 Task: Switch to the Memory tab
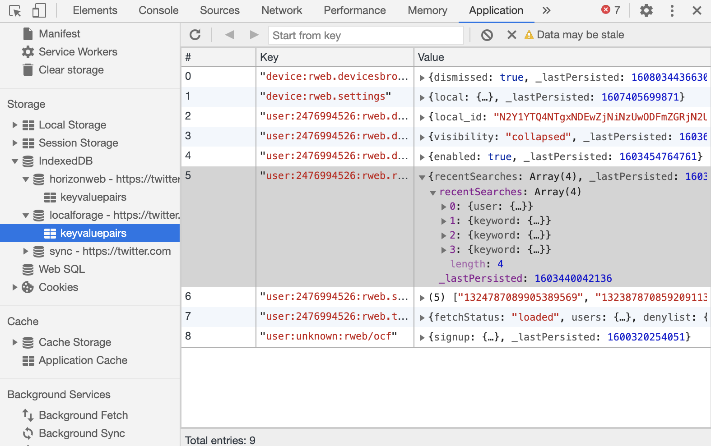pyautogui.click(x=428, y=10)
